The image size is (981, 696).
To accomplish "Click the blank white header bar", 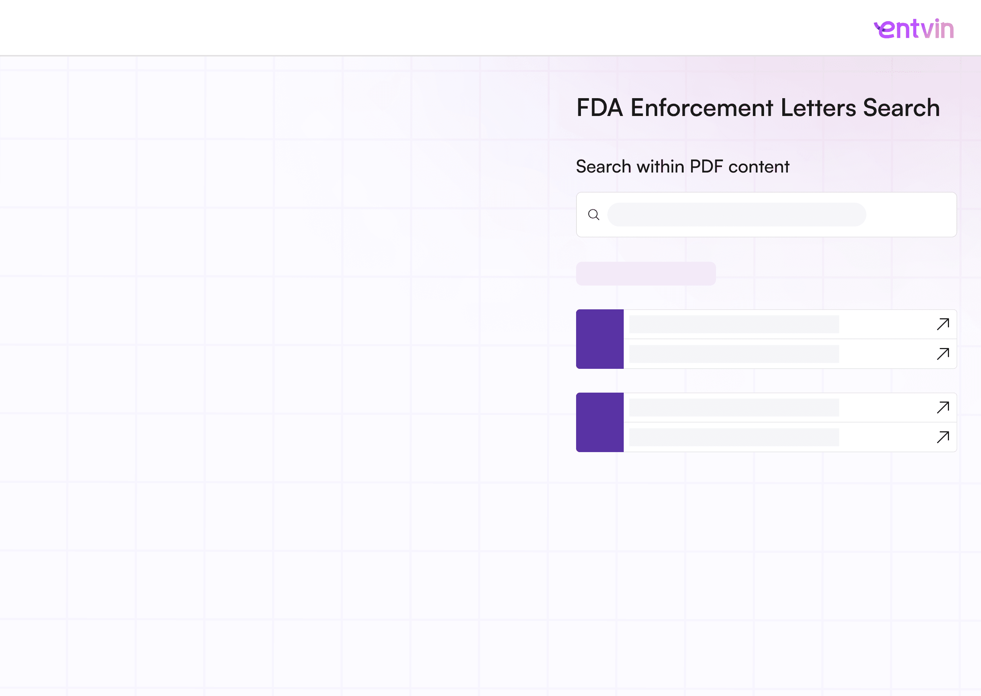I will 429,28.
